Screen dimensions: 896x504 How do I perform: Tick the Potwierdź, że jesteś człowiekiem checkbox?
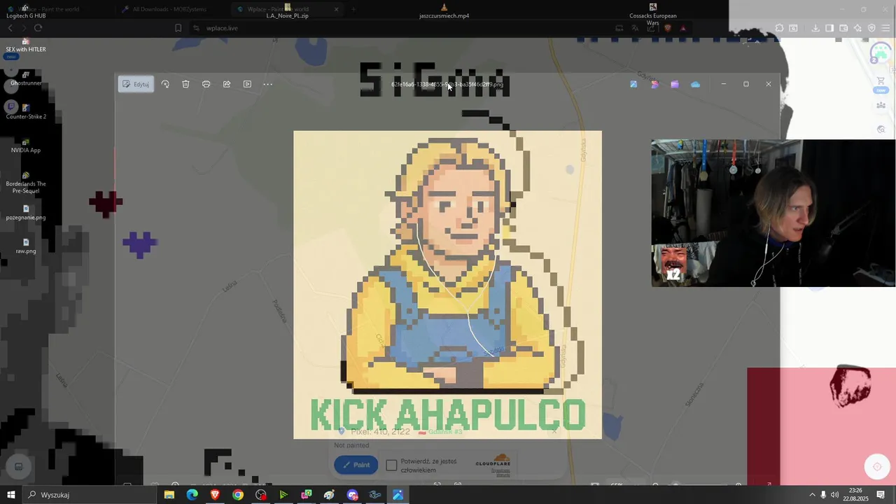391,465
